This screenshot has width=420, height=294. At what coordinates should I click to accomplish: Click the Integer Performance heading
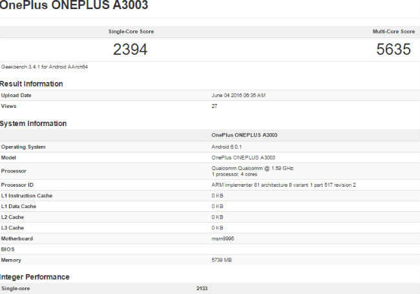pyautogui.click(x=35, y=277)
